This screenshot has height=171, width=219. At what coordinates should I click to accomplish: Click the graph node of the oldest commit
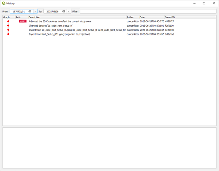(x=8, y=34)
